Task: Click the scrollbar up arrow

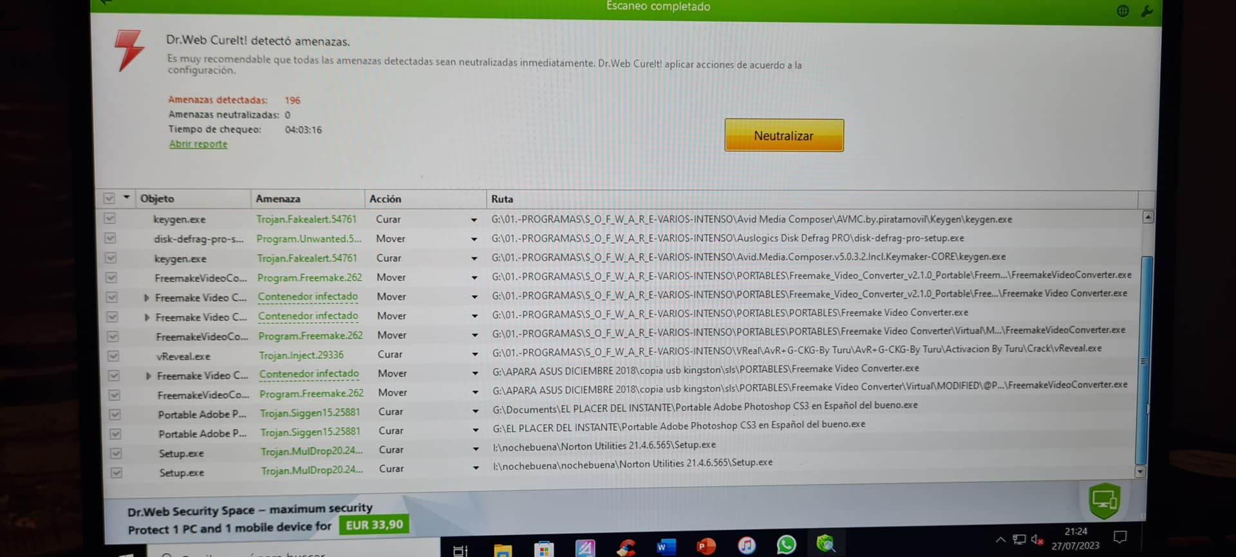Action: [1148, 217]
